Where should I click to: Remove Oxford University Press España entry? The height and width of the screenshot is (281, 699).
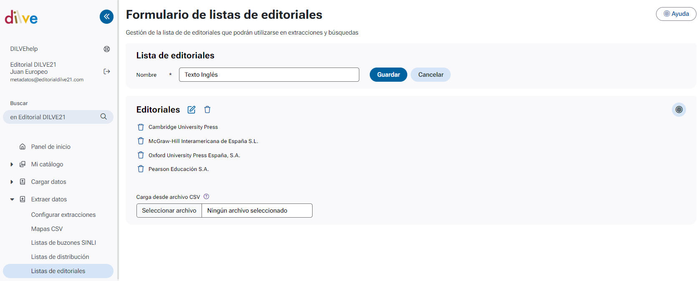(141, 155)
